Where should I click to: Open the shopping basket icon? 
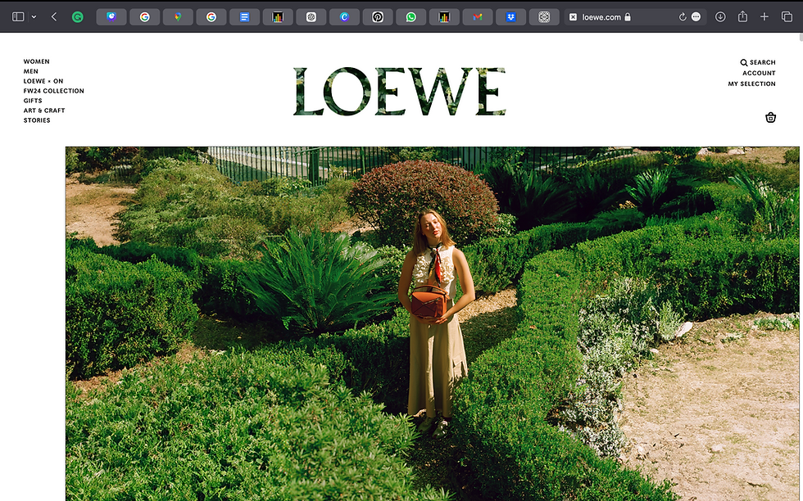pos(770,118)
